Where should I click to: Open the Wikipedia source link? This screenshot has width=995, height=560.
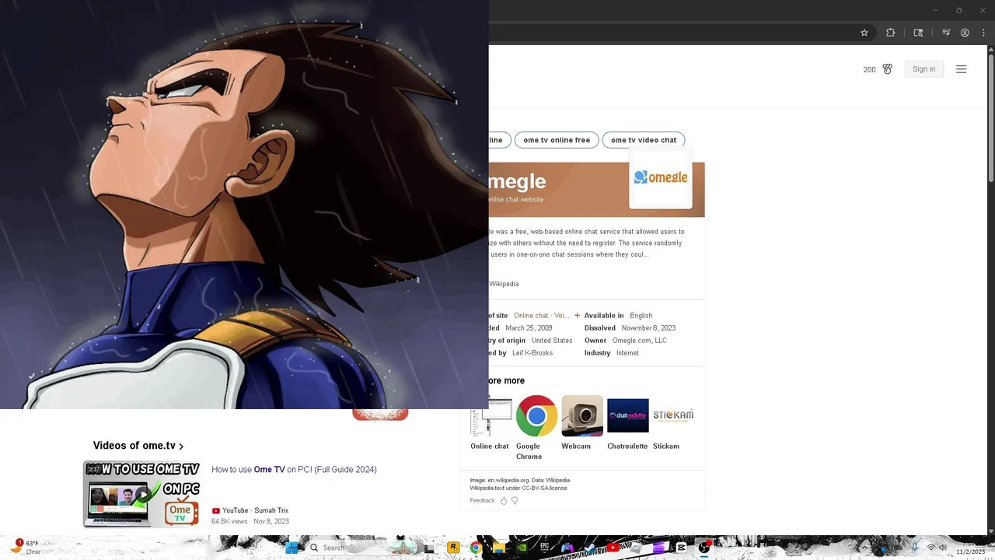[x=504, y=284]
